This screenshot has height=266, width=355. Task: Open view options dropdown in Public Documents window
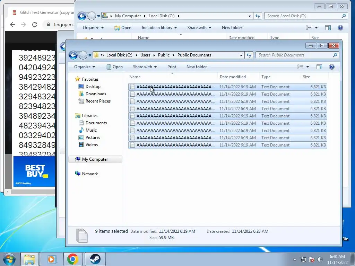click(x=308, y=67)
